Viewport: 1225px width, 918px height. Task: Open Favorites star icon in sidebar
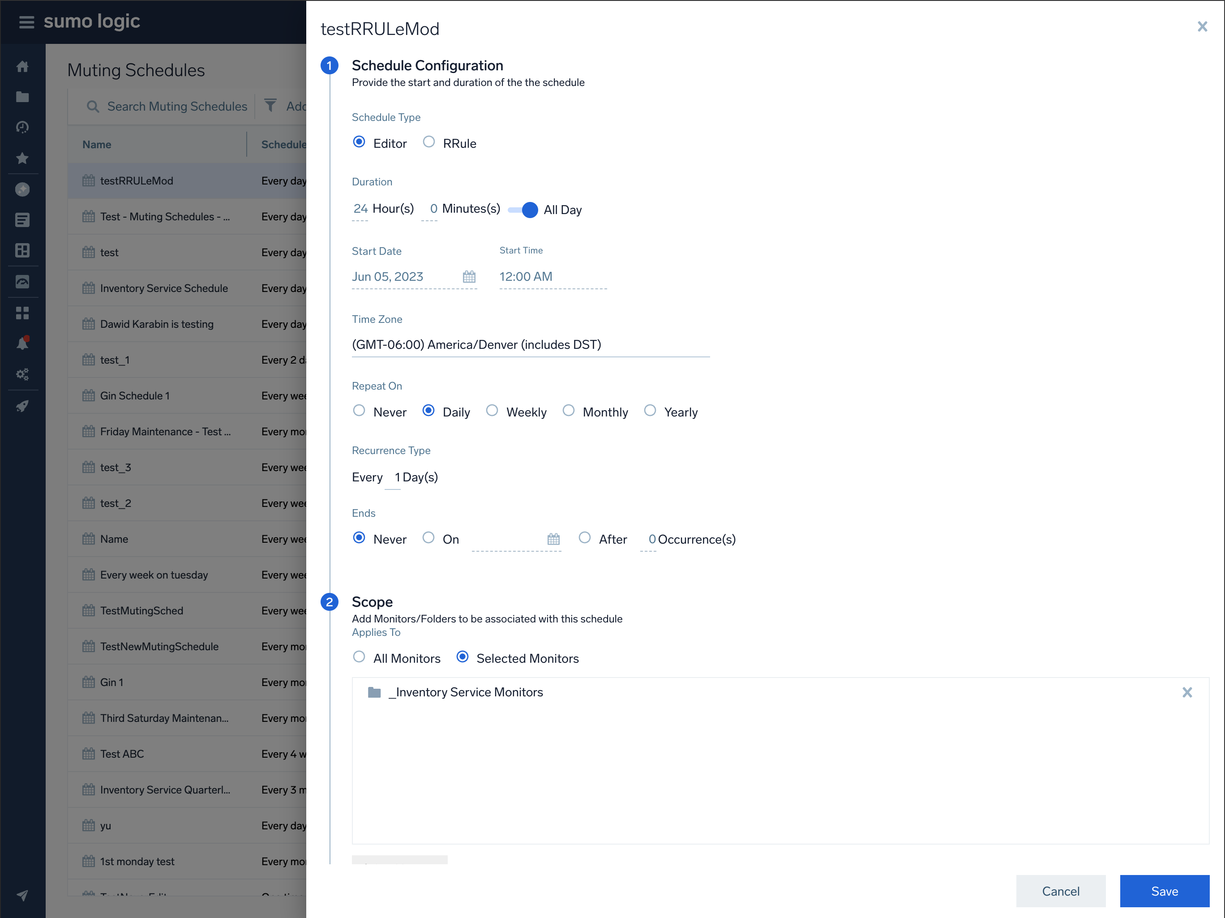(23, 158)
